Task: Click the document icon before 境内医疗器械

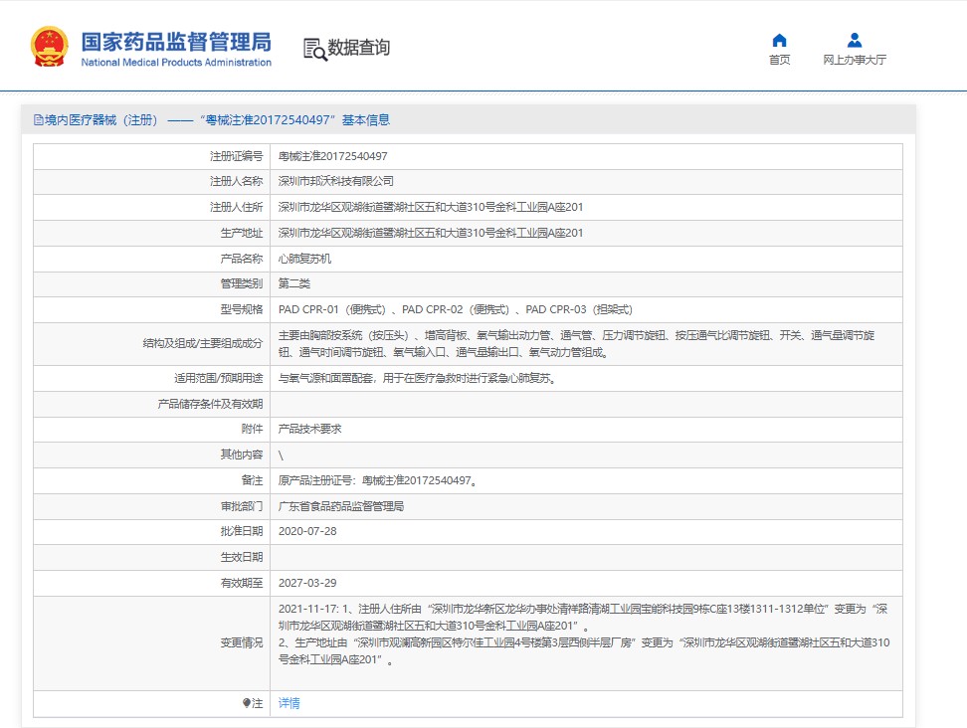Action: click(39, 120)
